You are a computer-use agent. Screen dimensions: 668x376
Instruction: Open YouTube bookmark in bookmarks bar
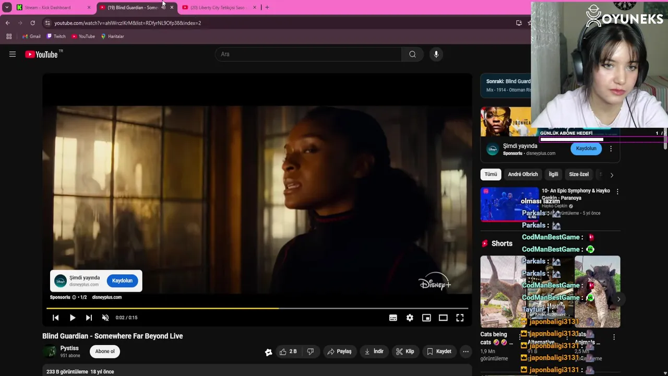coord(83,37)
